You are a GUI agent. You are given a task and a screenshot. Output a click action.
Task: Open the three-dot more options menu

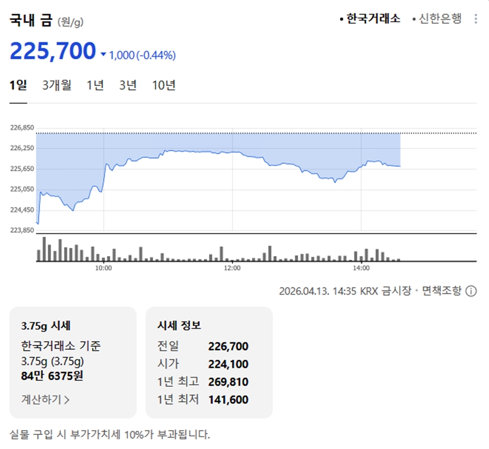(475, 19)
